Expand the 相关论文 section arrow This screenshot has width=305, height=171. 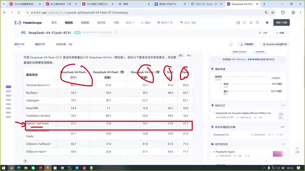(284, 105)
